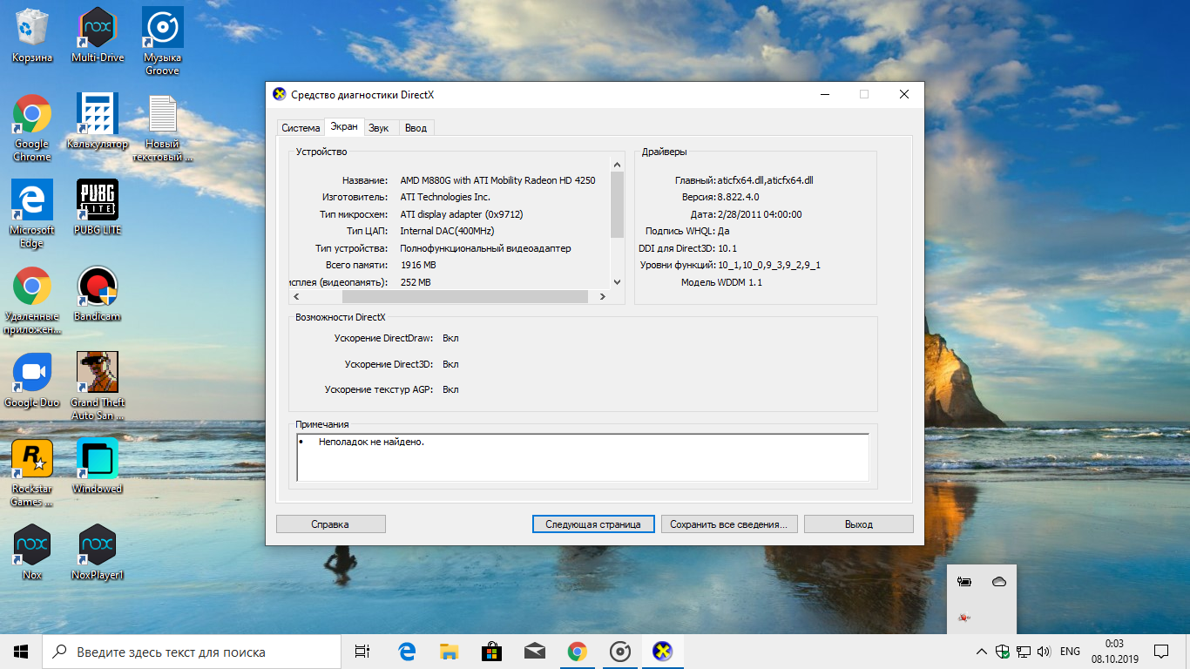Expand hidden system tray icons chevron
This screenshot has width=1190, height=669.
click(x=982, y=652)
